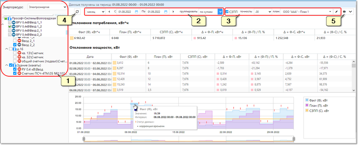
Task: Toggle the СЗПП checkbox
Action: 227,12
